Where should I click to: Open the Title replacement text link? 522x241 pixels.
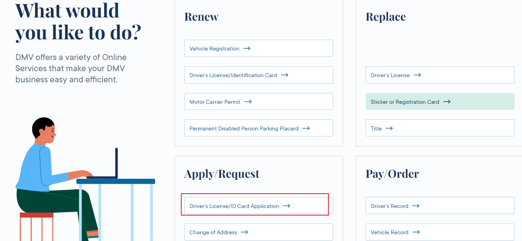pos(376,128)
